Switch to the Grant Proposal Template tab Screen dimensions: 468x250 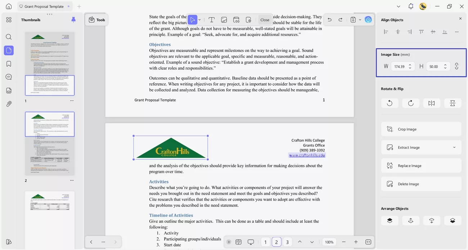pos(45,6)
